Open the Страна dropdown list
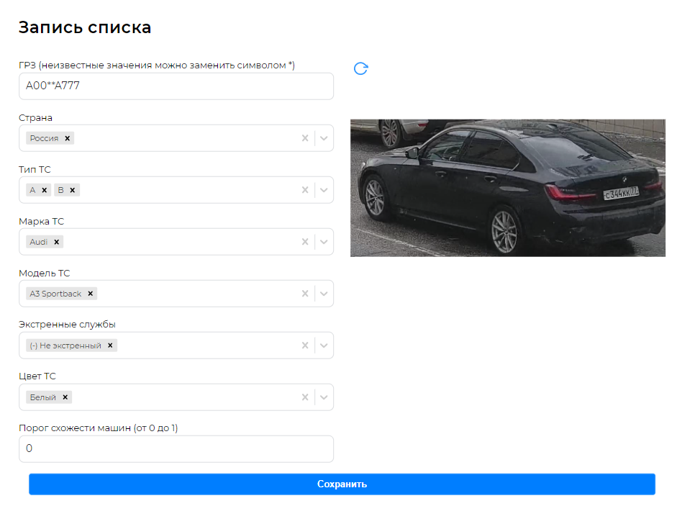682x524 pixels. click(x=324, y=138)
